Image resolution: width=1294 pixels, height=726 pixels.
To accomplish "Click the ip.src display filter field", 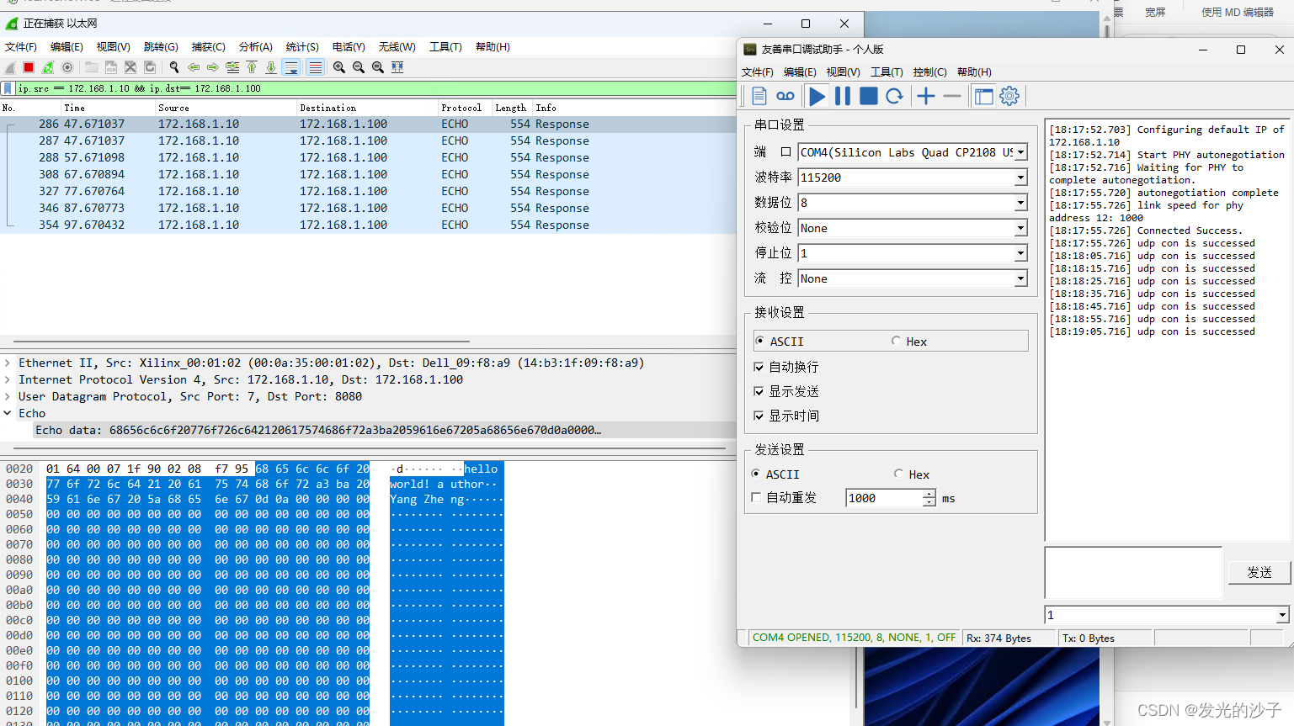I will (375, 88).
